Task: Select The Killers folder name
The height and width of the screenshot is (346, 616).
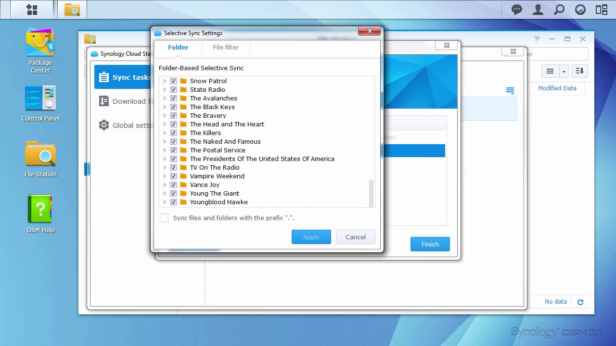Action: pyautogui.click(x=205, y=133)
